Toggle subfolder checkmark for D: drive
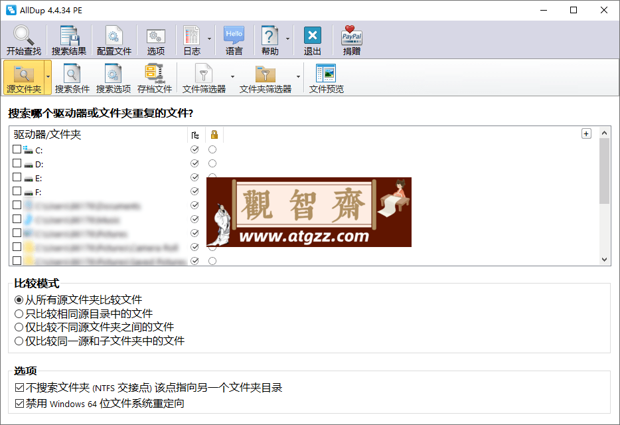The width and height of the screenshot is (620, 425). point(194,163)
